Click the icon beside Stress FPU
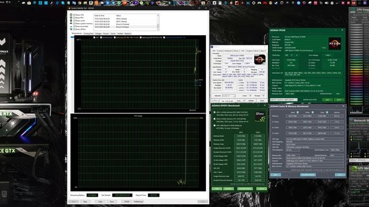 (x=71, y=18)
